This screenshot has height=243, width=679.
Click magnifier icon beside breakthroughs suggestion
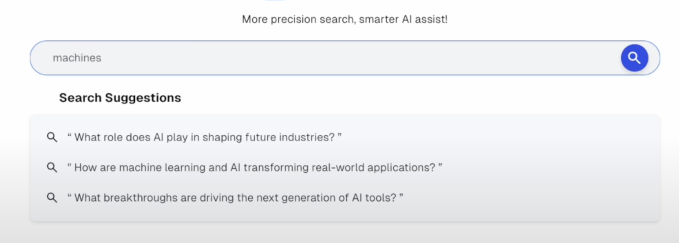point(52,198)
